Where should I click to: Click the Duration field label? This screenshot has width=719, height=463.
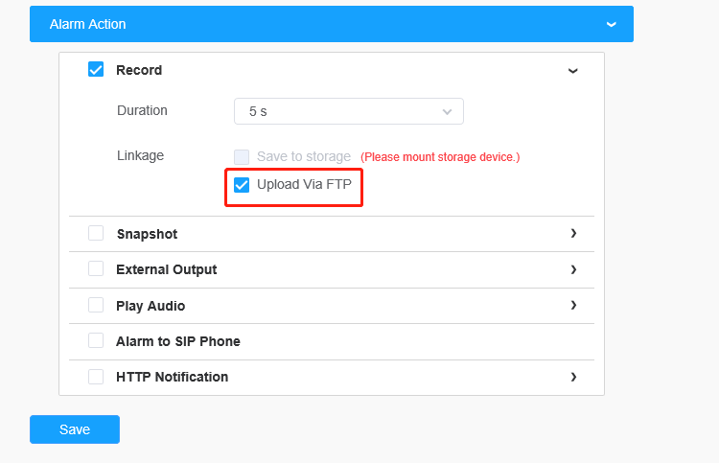[x=142, y=110]
